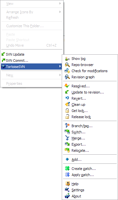Click the Get lock padlock icon

[67, 111]
